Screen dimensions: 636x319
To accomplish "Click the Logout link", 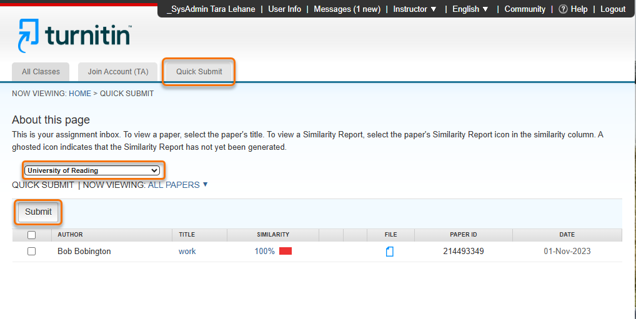I will coord(613,9).
